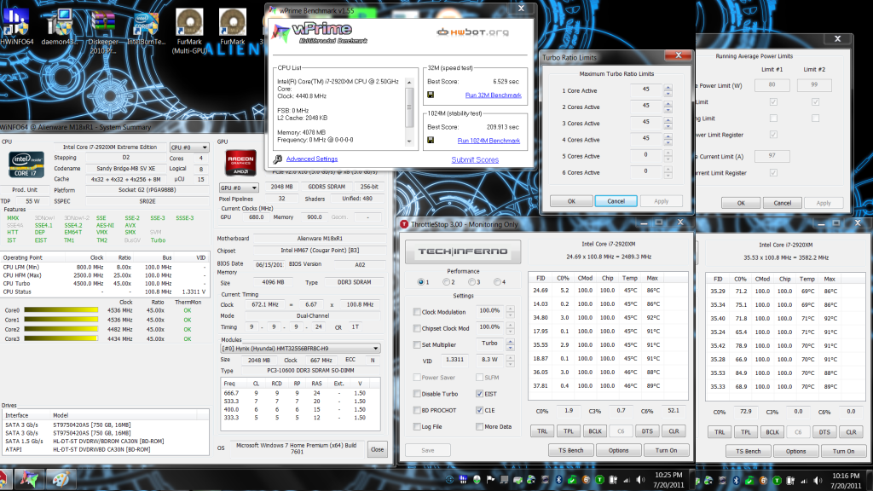
Task: Enable the Log File checkbox
Action: 416,426
